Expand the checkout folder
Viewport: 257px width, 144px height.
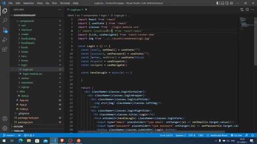click(27, 30)
